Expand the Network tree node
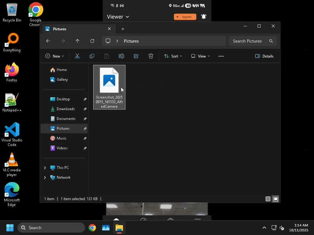 (45, 177)
